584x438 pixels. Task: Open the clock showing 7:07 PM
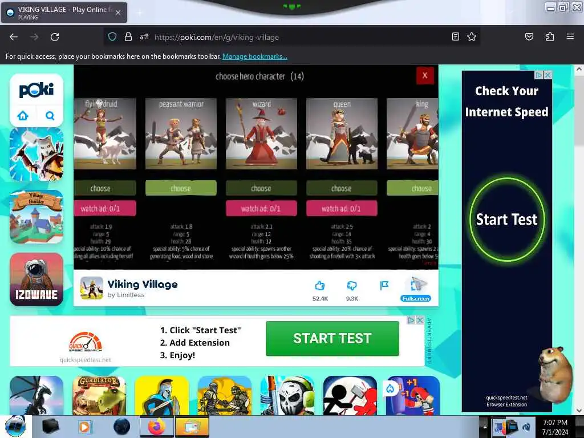pos(555,427)
